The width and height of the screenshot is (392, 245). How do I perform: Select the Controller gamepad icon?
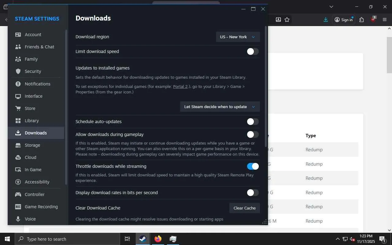pos(18,194)
